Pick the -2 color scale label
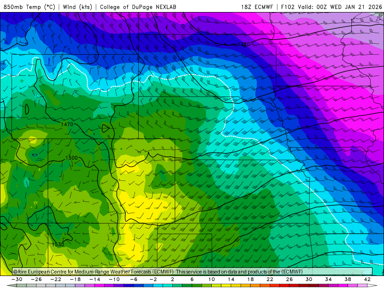Image resolution: width=384 pixels, height=288 pixels. 153,279
